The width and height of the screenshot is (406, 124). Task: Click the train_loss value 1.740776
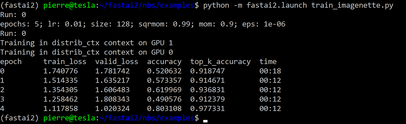click(61, 71)
